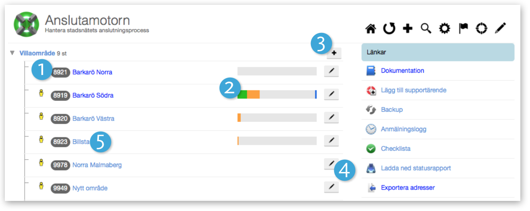Viewport: 530px width, 211px height.
Task: Click the plus icon in top toolbar
Action: [407, 29]
